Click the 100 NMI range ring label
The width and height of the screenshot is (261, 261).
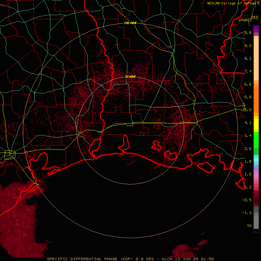(130, 23)
